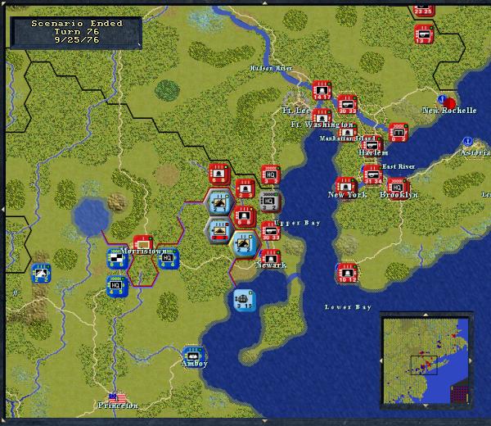Image resolution: width=491 pixels, height=426 pixels.
Task: Click the main map's top edge scroll arrow
Action: pyautogui.click(x=265, y=3)
